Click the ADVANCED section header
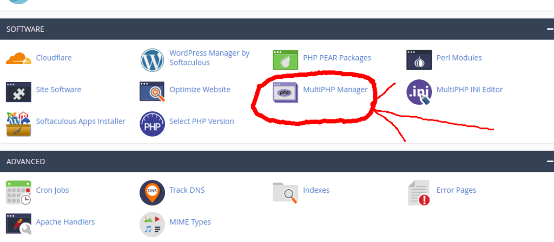Image resolution: width=554 pixels, height=242 pixels. [25, 162]
